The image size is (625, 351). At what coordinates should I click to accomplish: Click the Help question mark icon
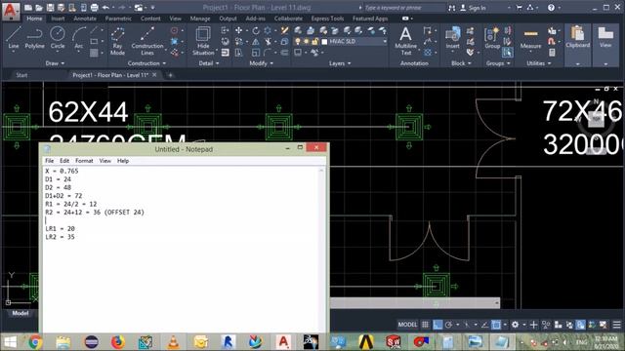click(x=551, y=8)
